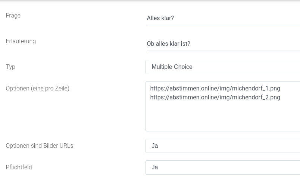Open the Typ dropdown showing Multiple Choice

coord(223,67)
